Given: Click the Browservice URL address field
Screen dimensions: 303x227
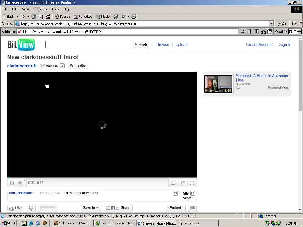Looking at the screenshot, I should [128, 32].
